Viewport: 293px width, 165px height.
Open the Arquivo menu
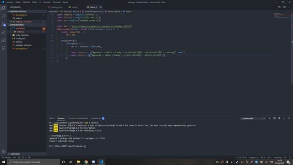(x=10, y=2)
